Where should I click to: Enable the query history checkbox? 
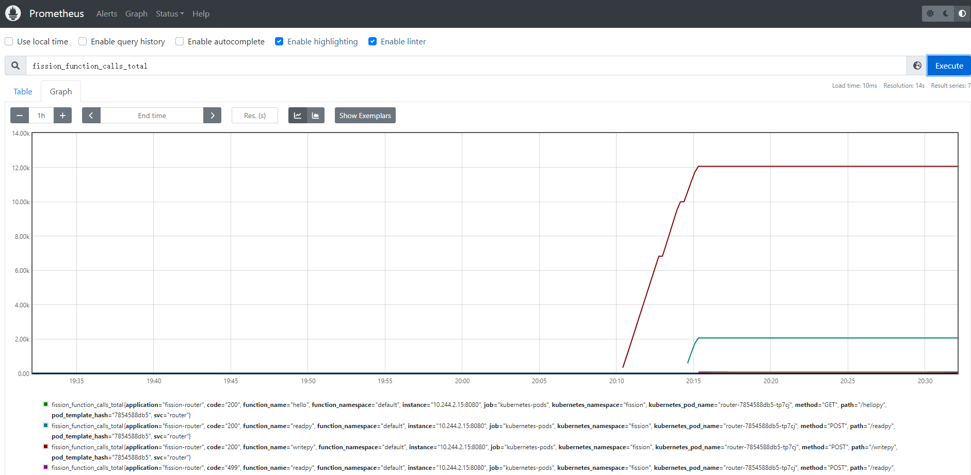[x=83, y=41]
